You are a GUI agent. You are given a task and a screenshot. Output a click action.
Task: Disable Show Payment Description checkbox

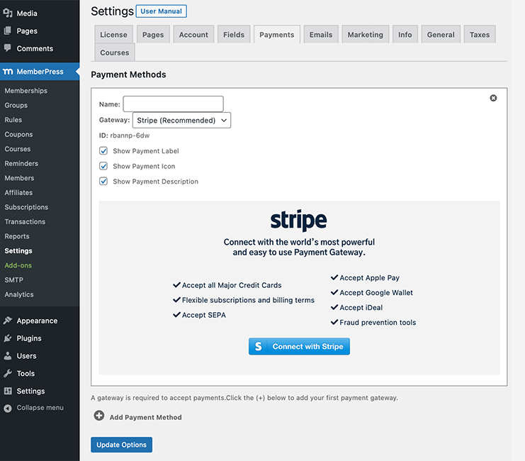(x=103, y=182)
